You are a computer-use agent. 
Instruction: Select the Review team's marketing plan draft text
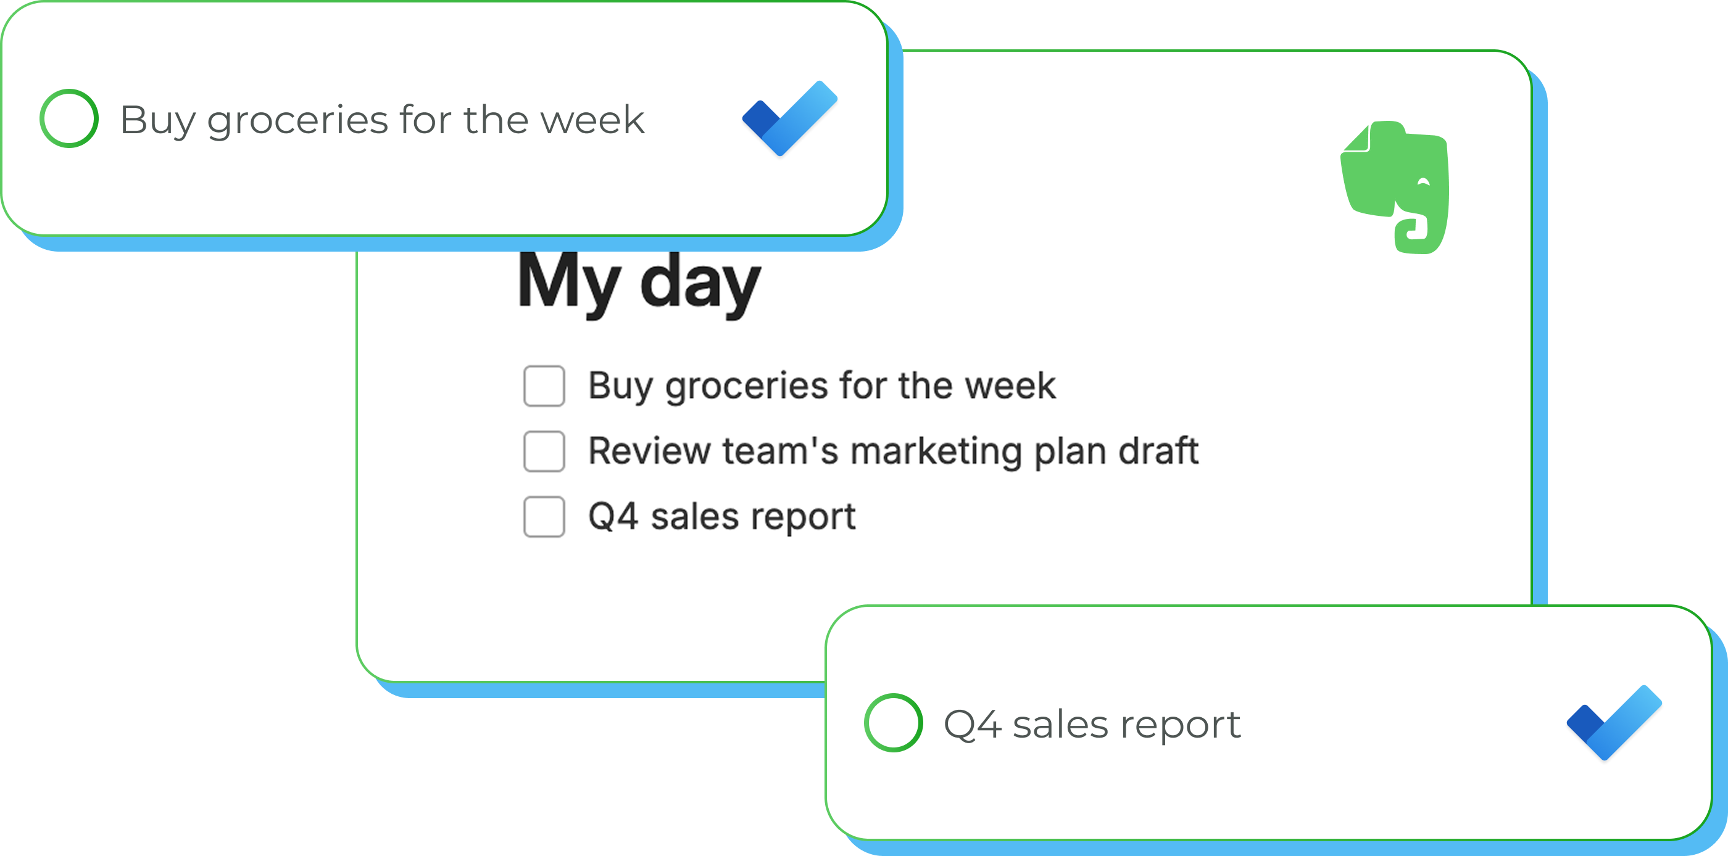(893, 451)
